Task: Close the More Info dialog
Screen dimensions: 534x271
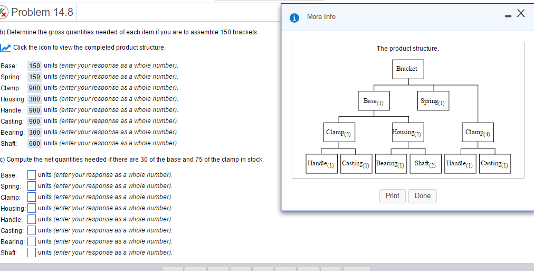Action: 521,13
